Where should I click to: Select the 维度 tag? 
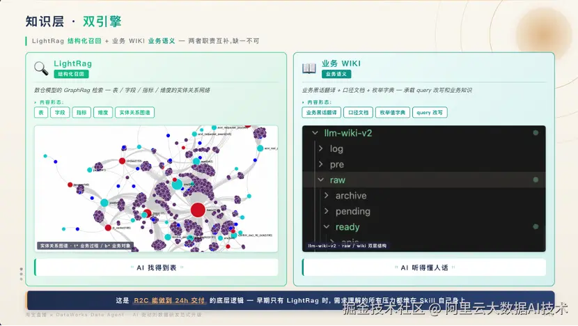[x=103, y=112]
